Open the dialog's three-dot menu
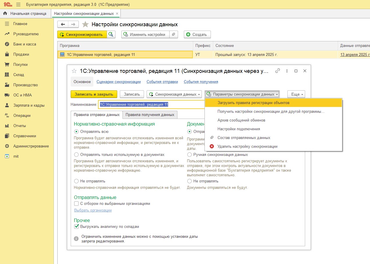The height and width of the screenshot is (264, 370). tap(287, 71)
